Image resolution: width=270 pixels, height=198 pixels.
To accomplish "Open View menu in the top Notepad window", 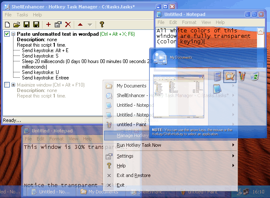I will (x=206, y=22).
